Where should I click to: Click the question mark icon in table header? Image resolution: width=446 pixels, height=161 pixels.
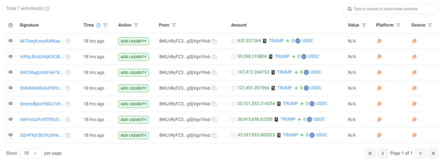[11, 25]
